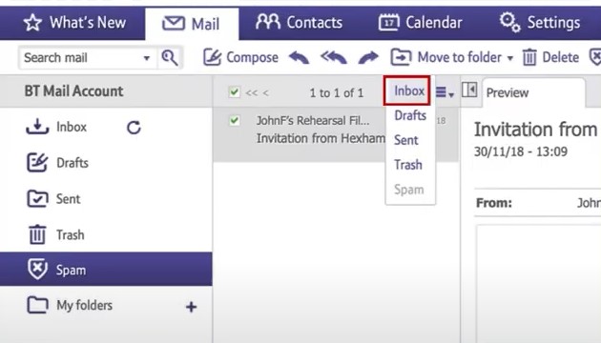Image resolution: width=601 pixels, height=343 pixels.
Task: Click the Reply All double-arrow icon
Action: pyautogui.click(x=334, y=57)
